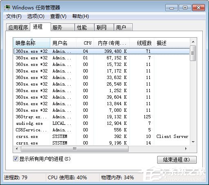209x185 pixels.
Task: Select the 360tray.ex... process row
Action: point(101,117)
